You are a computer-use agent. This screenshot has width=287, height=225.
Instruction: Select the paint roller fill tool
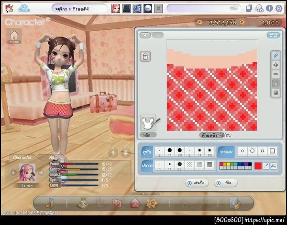click(274, 166)
